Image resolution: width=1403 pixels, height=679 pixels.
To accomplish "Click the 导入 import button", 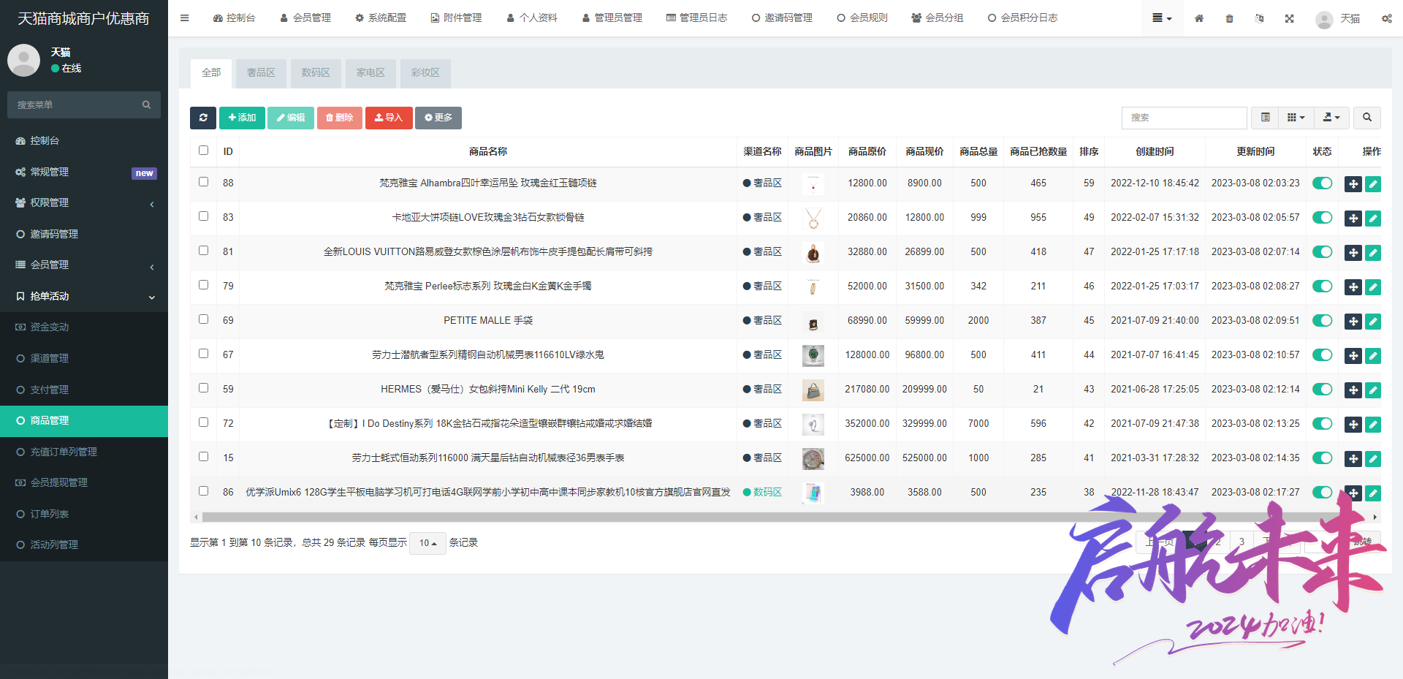I will tap(389, 118).
